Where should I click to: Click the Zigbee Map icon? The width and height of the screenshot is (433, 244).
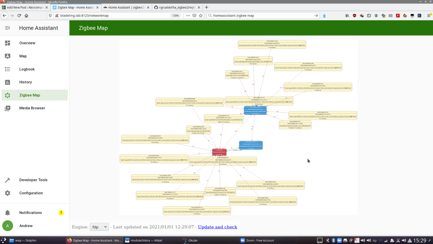pos(8,95)
